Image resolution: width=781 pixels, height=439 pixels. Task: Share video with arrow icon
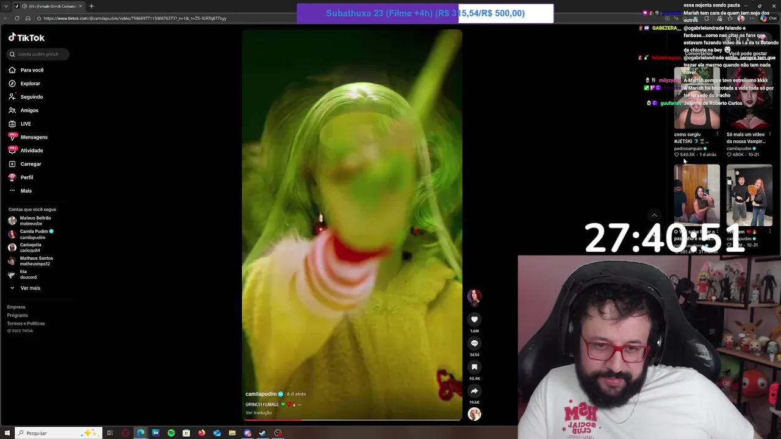[474, 391]
